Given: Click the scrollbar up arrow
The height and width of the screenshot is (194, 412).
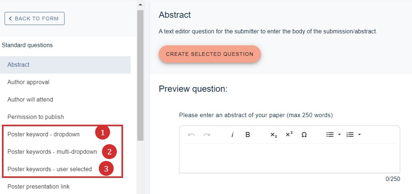Looking at the screenshot, I should click(x=140, y=4).
